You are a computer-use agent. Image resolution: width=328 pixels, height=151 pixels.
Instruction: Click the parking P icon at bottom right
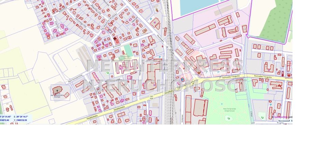(271, 105)
